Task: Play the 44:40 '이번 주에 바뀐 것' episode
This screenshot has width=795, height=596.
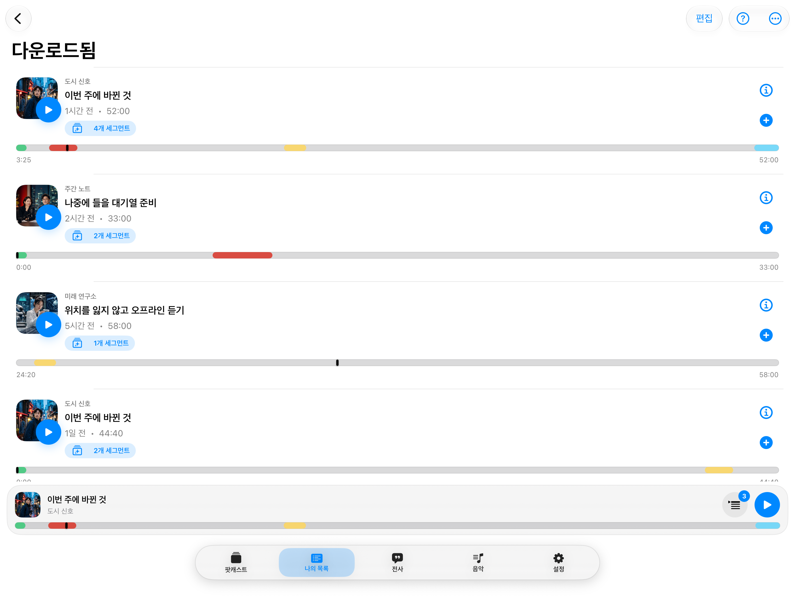Action: [x=49, y=432]
